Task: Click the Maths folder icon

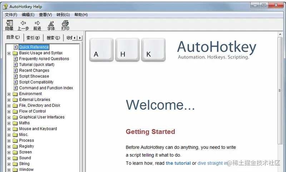Action: pos(15,123)
